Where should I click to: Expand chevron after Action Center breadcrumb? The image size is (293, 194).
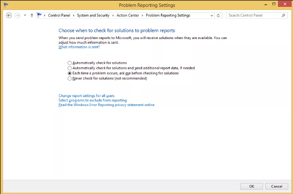(142, 15)
